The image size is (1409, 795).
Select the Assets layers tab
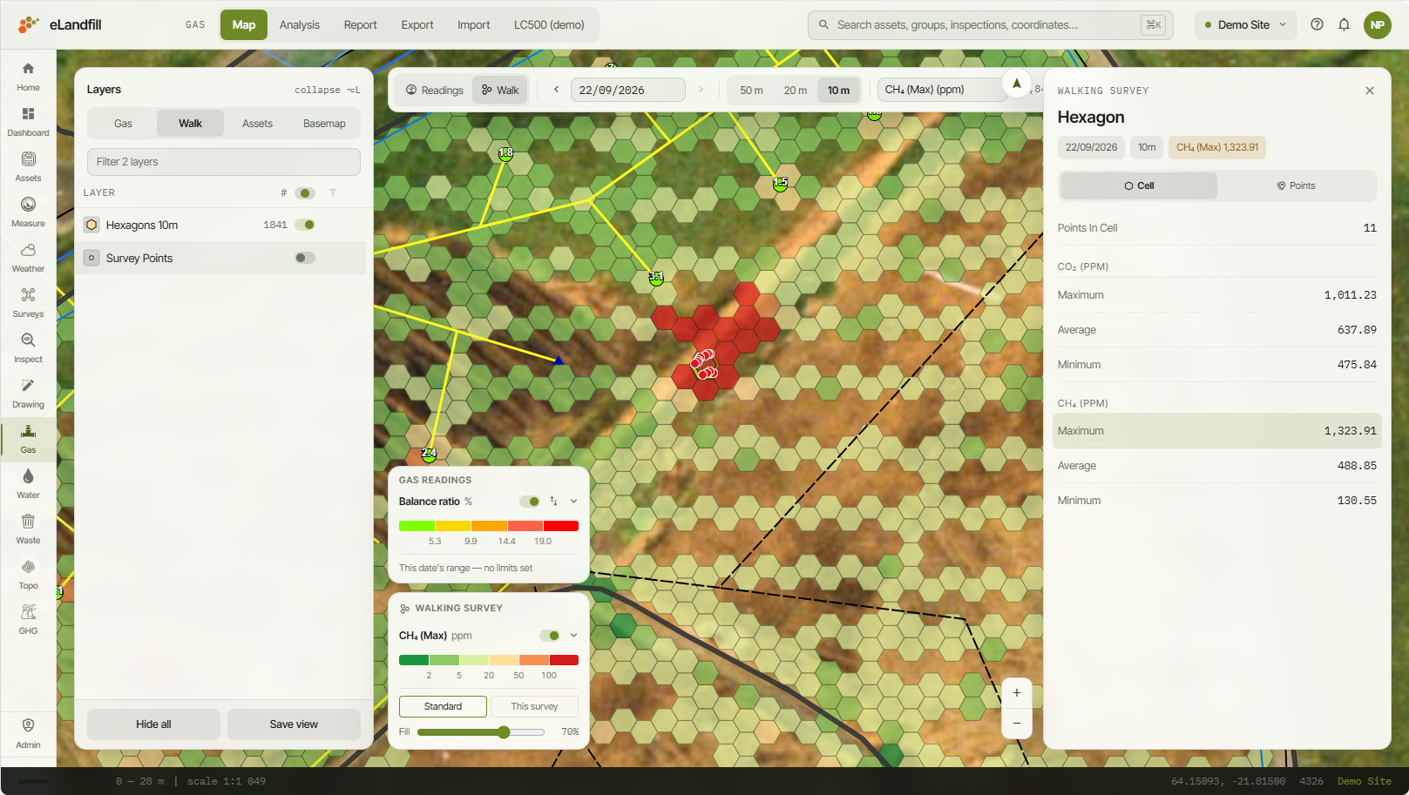click(x=257, y=124)
